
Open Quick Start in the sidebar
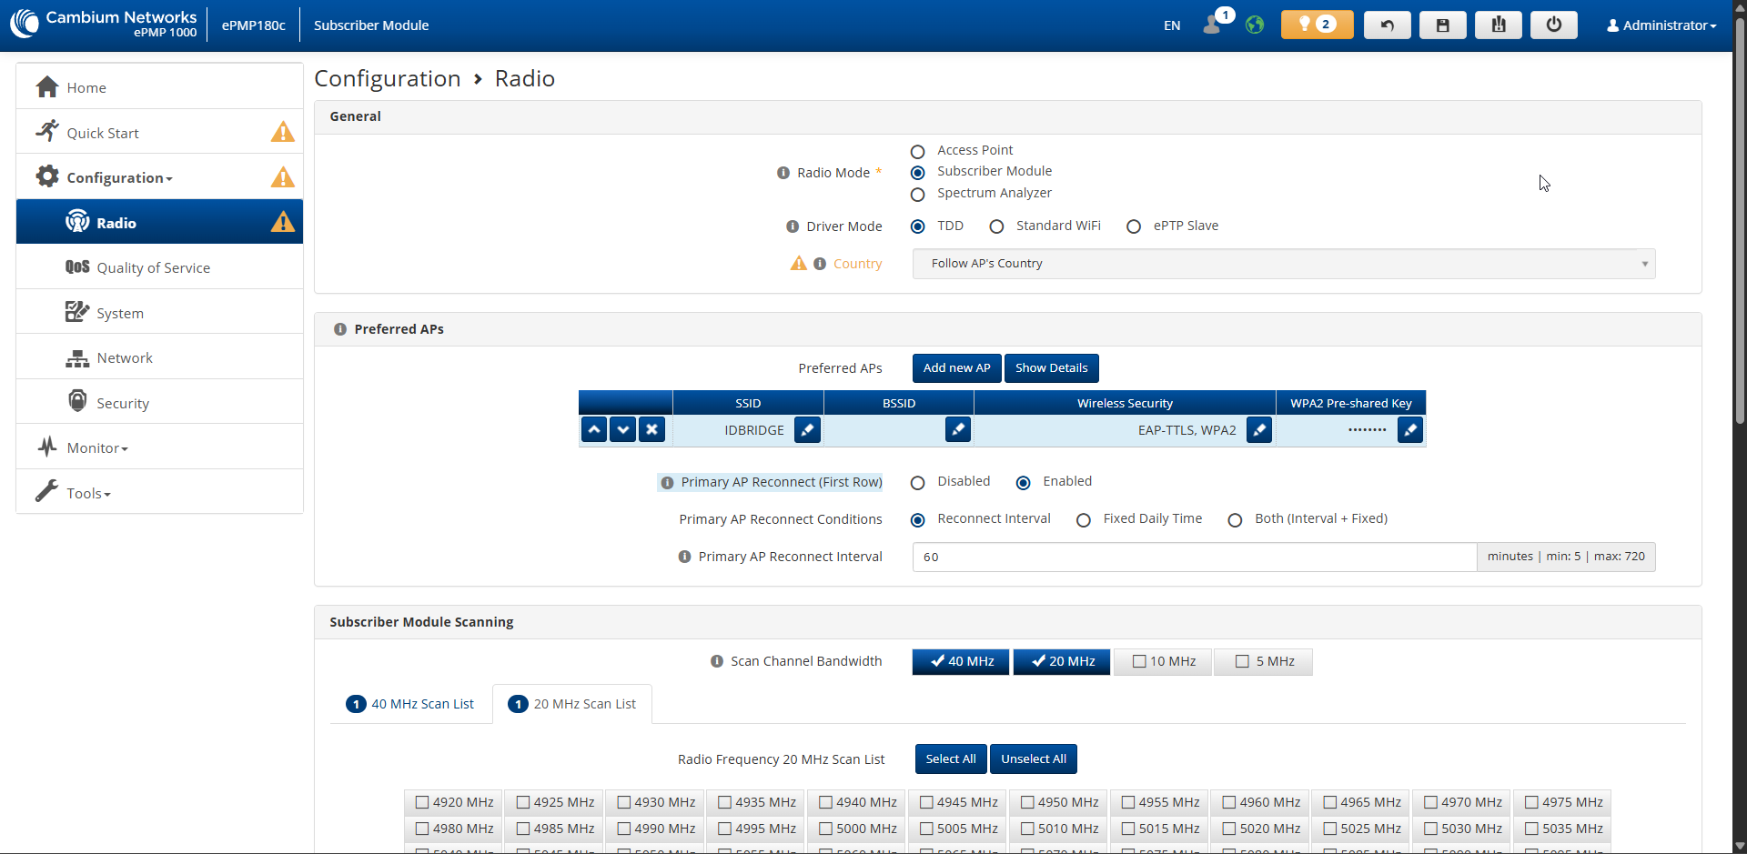pos(103,133)
